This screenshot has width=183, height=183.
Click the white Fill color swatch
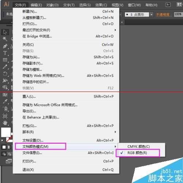pos(6,132)
